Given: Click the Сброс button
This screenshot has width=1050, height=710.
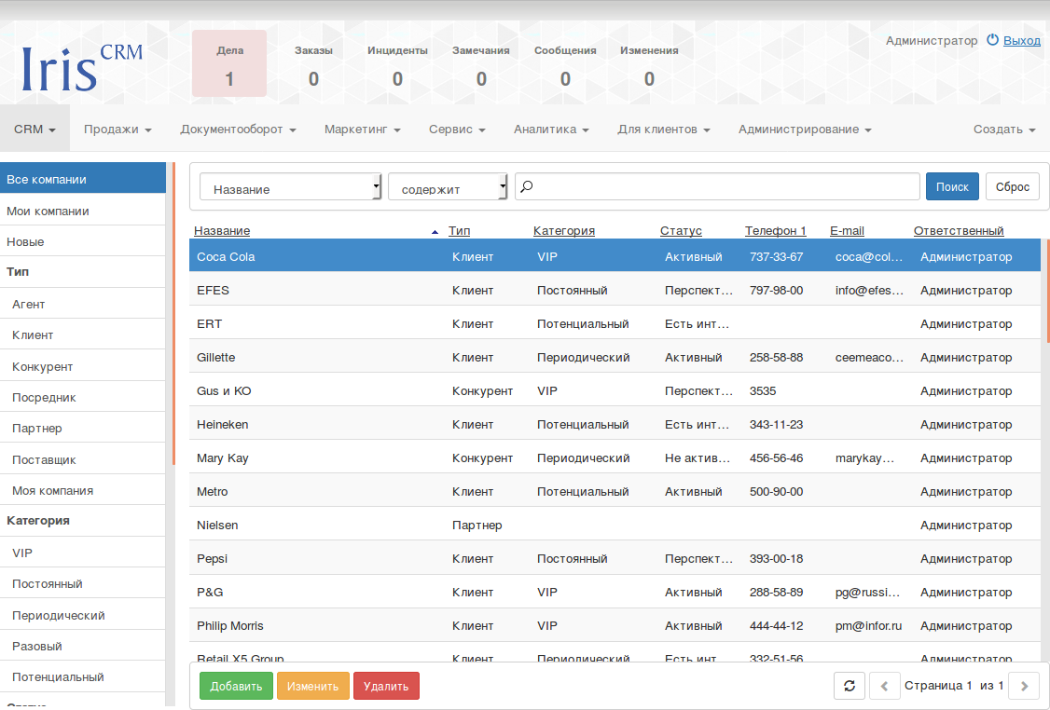Looking at the screenshot, I should coord(1013,186).
